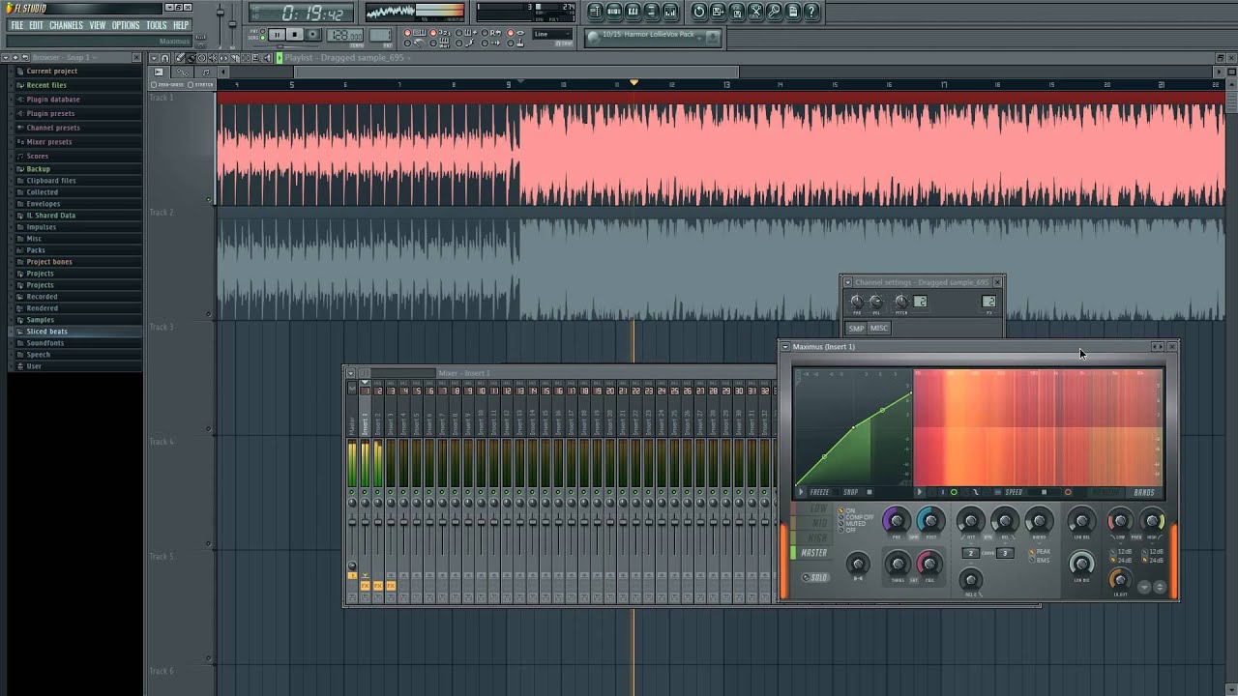Toggle the ZERO-CROSS option
Image resolution: width=1238 pixels, height=696 pixels.
click(x=166, y=84)
